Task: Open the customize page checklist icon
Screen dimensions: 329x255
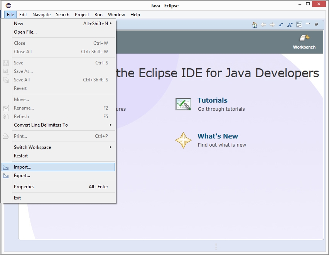Action: pyautogui.click(x=299, y=25)
